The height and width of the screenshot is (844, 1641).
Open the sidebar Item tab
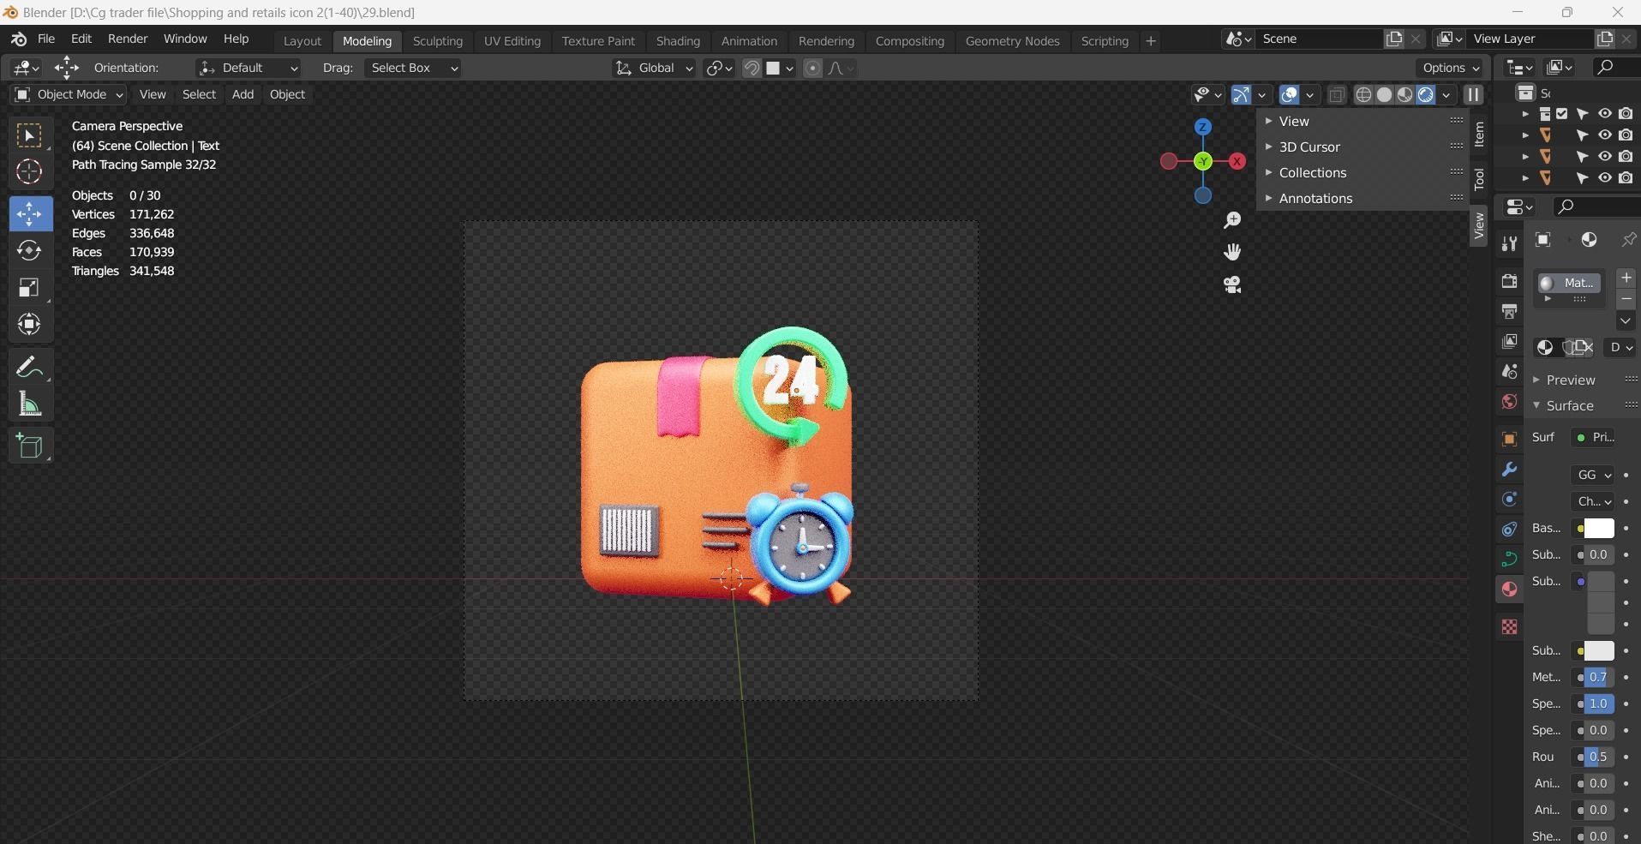(1479, 135)
